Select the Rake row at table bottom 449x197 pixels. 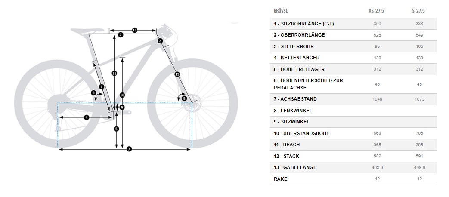(280, 179)
